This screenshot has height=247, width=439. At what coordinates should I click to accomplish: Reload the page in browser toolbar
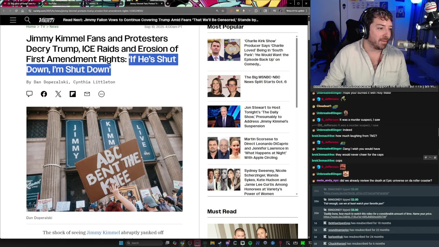click(16, 11)
